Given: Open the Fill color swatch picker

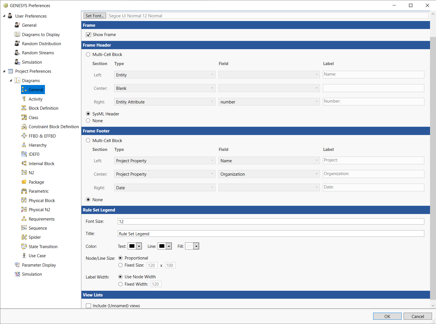Looking at the screenshot, I should tap(192, 246).
